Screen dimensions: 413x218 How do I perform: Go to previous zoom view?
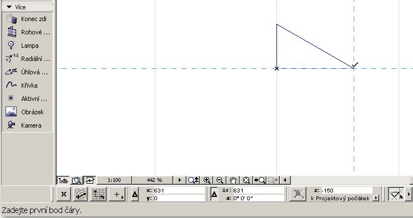[260, 180]
